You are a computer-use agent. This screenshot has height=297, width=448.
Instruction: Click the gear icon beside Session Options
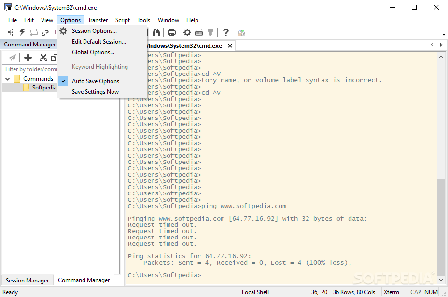point(63,31)
